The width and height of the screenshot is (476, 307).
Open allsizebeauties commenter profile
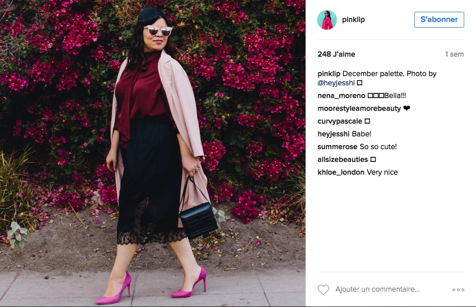pos(343,159)
